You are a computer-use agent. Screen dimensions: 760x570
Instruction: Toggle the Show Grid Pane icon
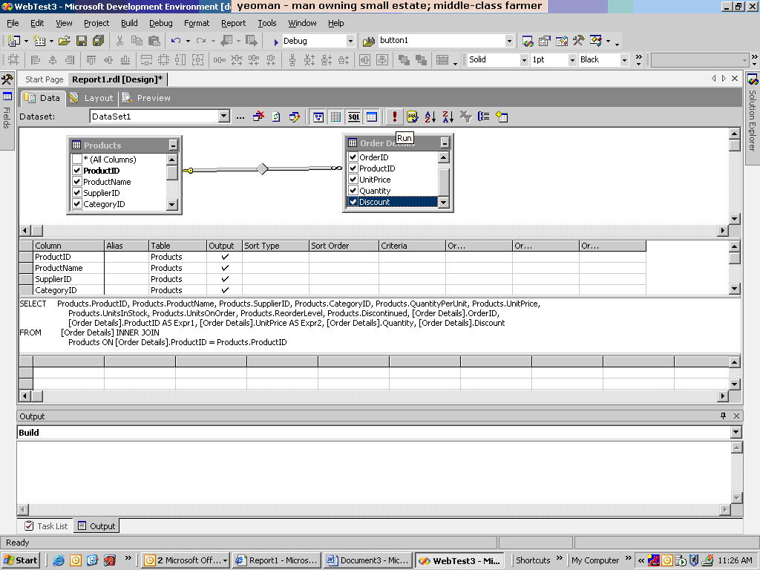[x=336, y=117]
